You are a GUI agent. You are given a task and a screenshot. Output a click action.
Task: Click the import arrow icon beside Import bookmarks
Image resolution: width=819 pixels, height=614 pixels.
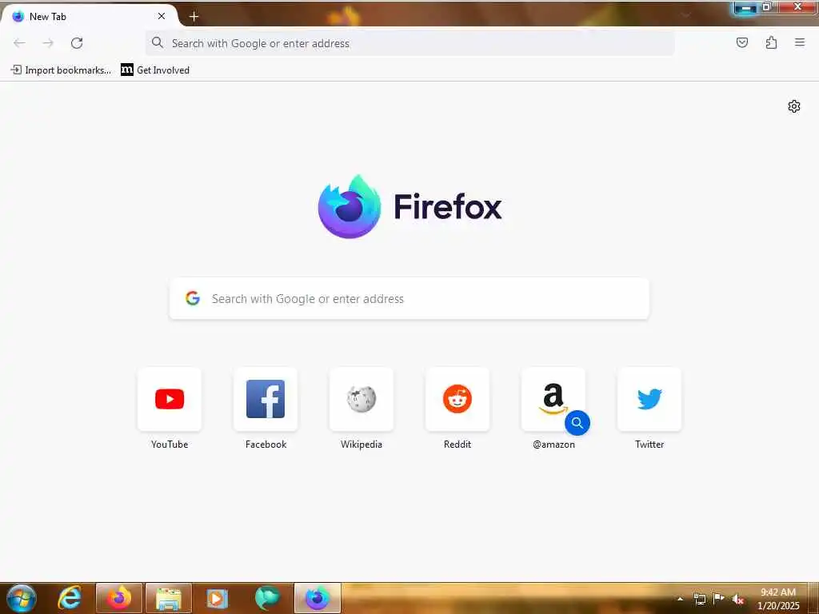[x=16, y=70]
